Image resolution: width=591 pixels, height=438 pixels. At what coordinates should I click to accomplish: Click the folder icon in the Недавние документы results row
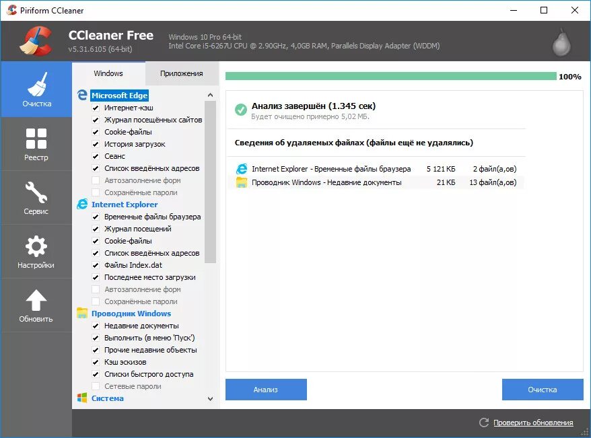pos(242,182)
